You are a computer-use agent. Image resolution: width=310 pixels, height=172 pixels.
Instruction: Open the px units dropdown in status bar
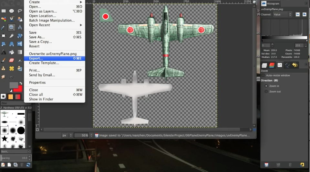coord(67,135)
